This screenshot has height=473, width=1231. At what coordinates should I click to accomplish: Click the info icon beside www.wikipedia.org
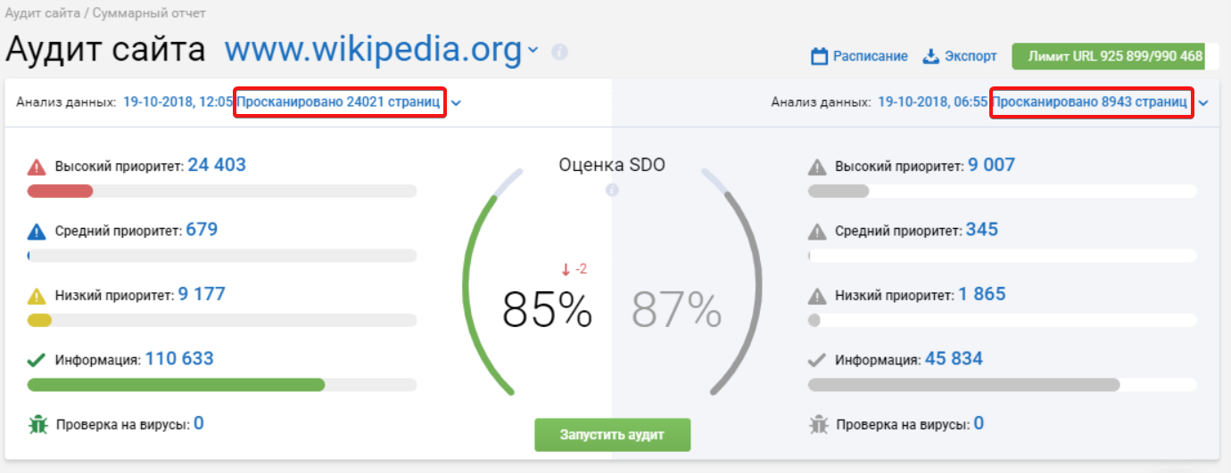[x=559, y=51]
